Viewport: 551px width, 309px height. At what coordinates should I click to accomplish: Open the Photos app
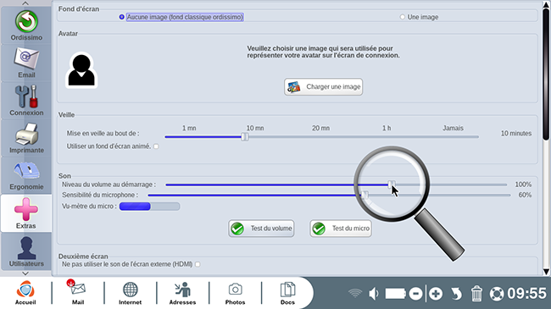[x=235, y=293]
